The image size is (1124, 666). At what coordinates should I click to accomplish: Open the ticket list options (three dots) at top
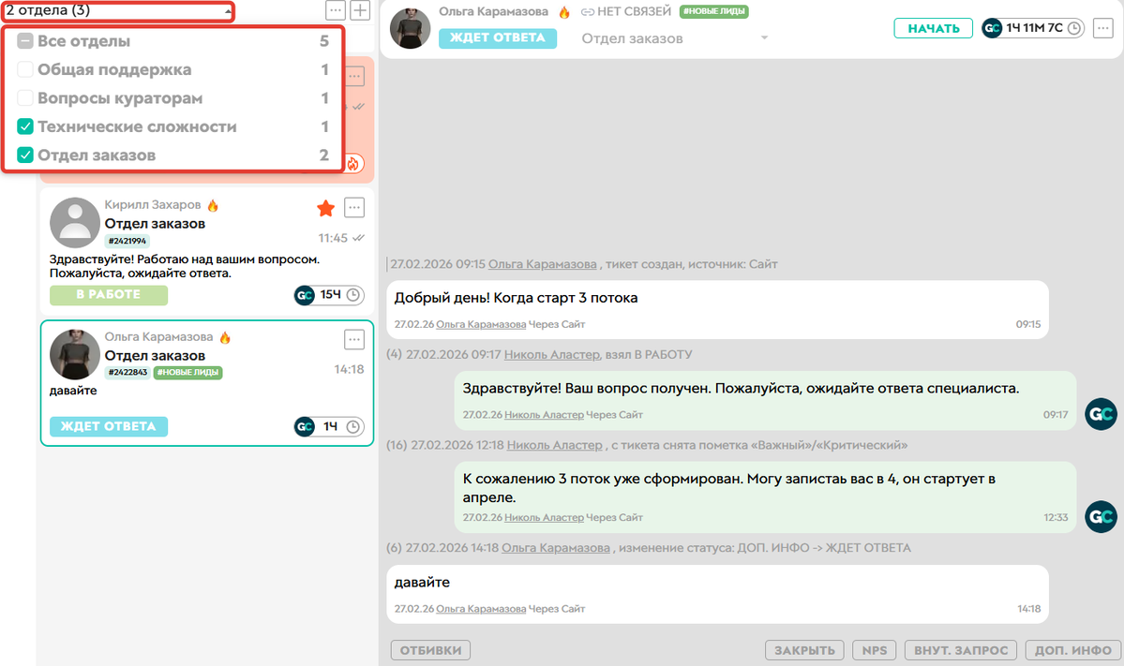click(336, 10)
